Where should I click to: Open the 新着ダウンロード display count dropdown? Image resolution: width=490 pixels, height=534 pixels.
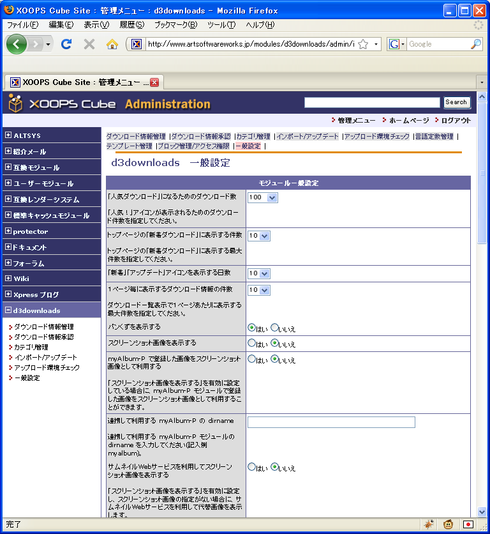(x=259, y=236)
